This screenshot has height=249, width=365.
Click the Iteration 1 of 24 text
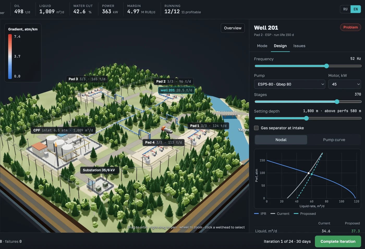coord(287,241)
